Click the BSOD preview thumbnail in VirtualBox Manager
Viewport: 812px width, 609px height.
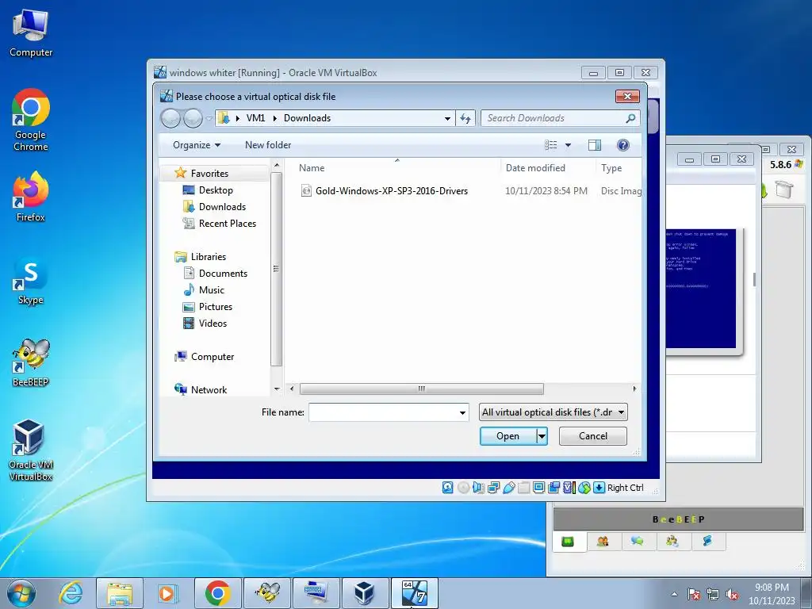pos(701,289)
